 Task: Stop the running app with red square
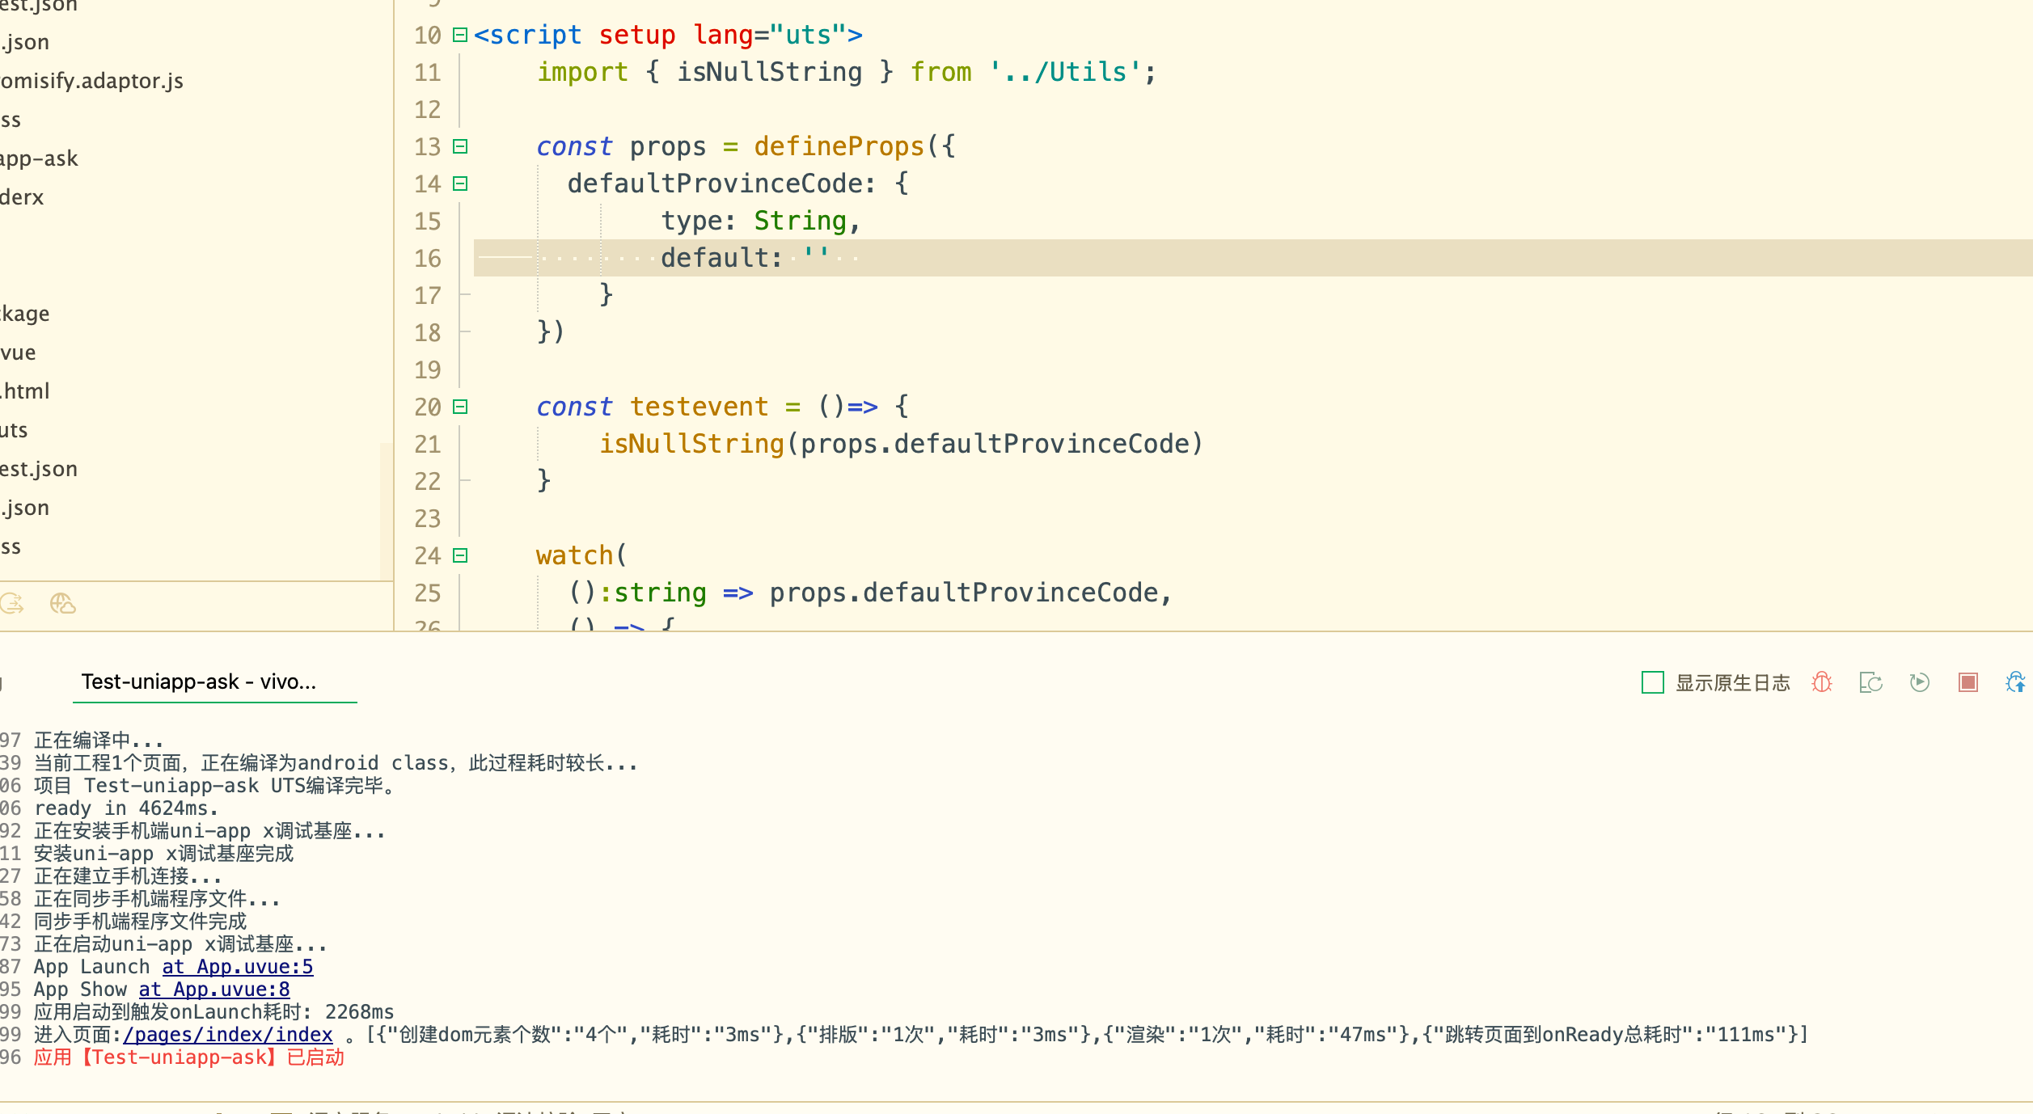pos(1967,682)
